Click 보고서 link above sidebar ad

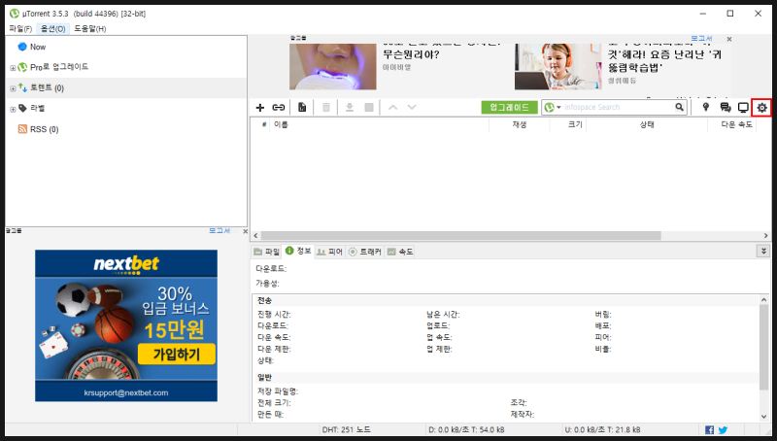(x=220, y=231)
